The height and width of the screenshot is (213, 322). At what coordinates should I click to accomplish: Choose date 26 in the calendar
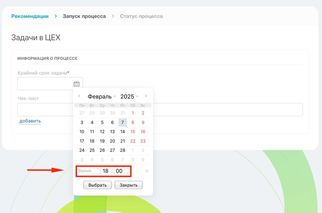(102, 150)
